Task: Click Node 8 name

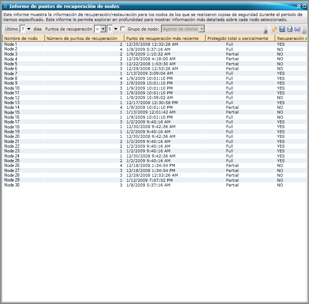Action: coord(11,78)
